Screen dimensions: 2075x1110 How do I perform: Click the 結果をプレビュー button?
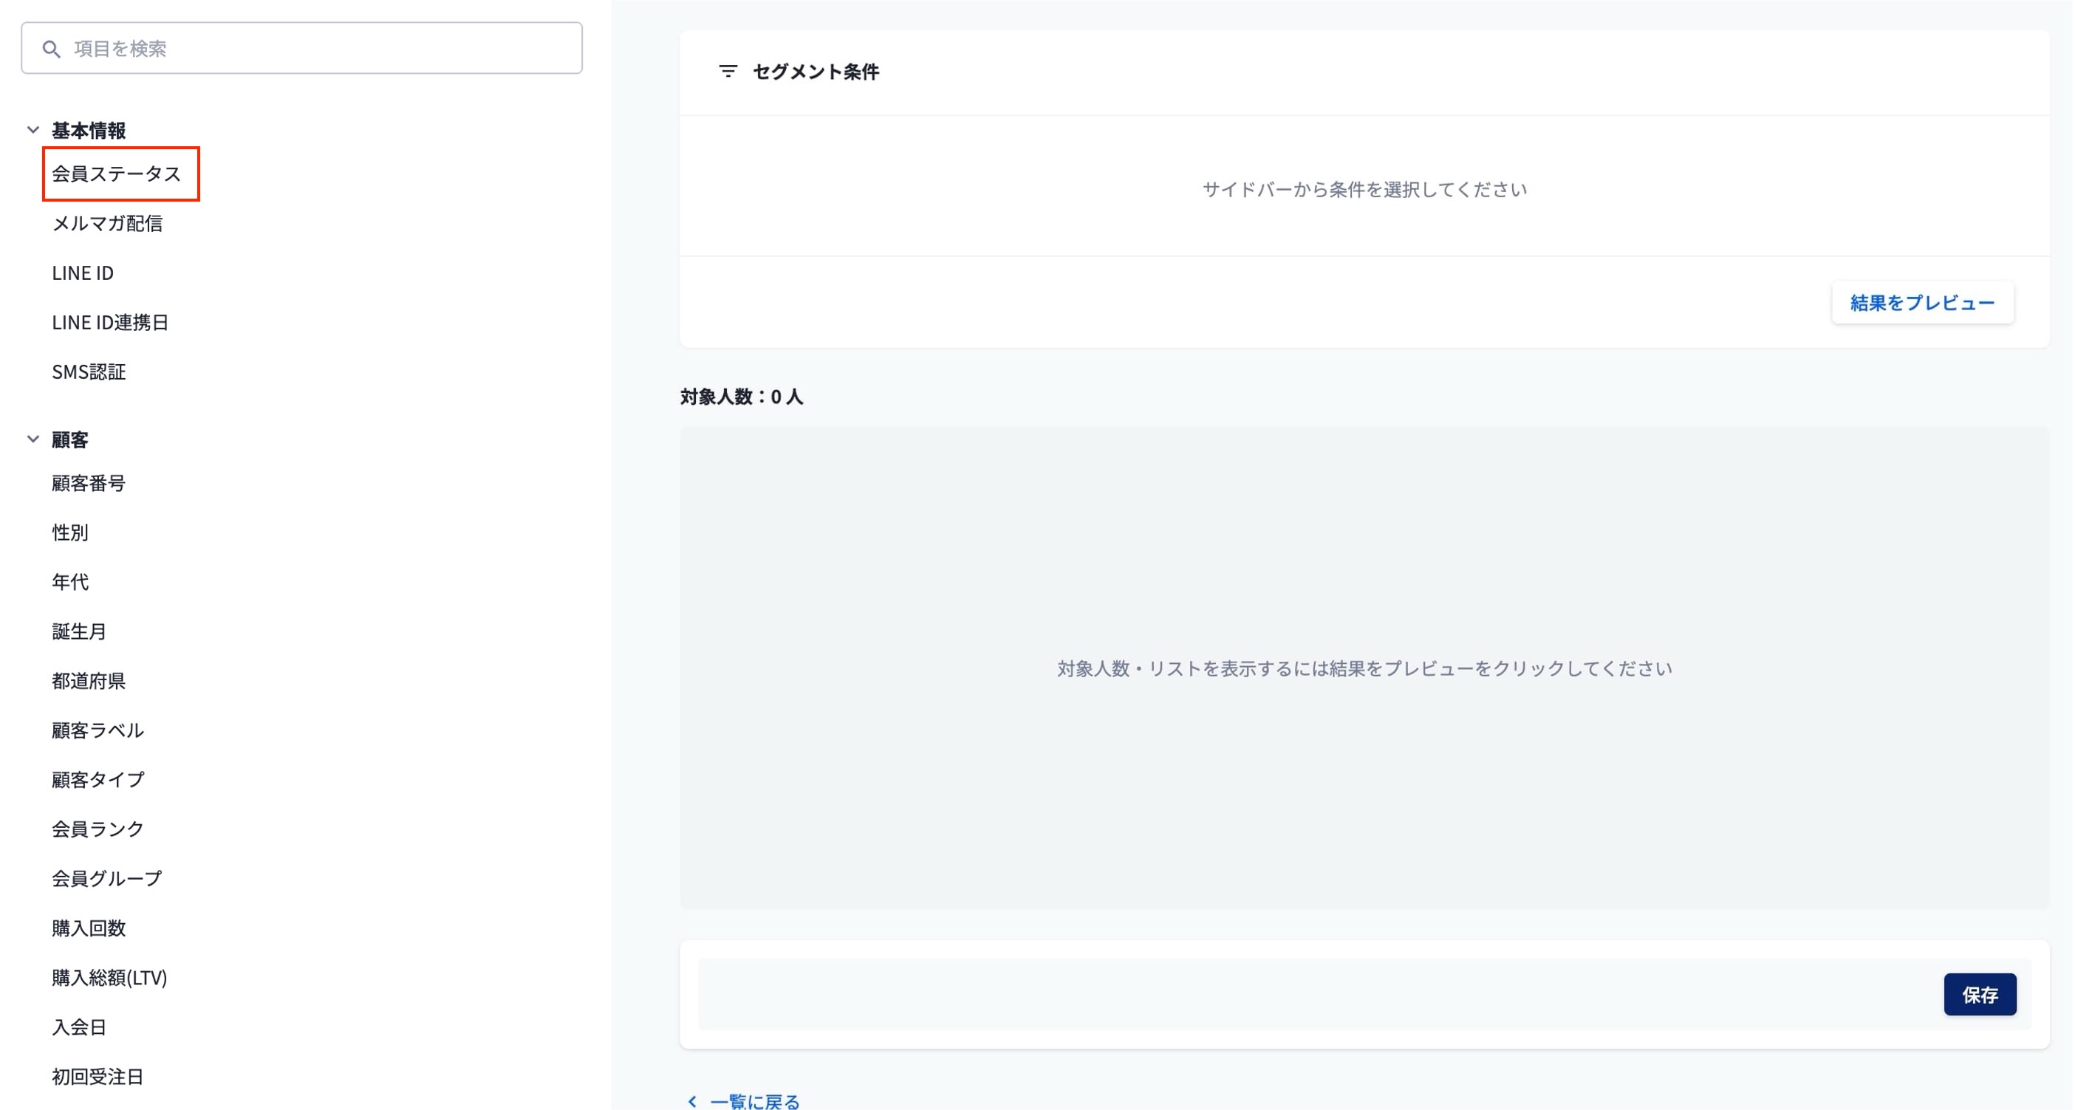point(1922,303)
